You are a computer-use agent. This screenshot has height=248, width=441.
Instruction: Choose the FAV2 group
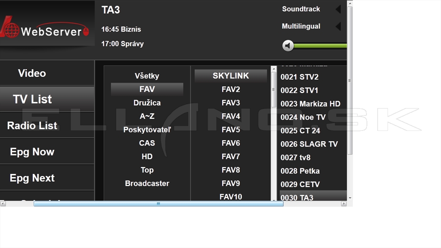[x=231, y=89]
